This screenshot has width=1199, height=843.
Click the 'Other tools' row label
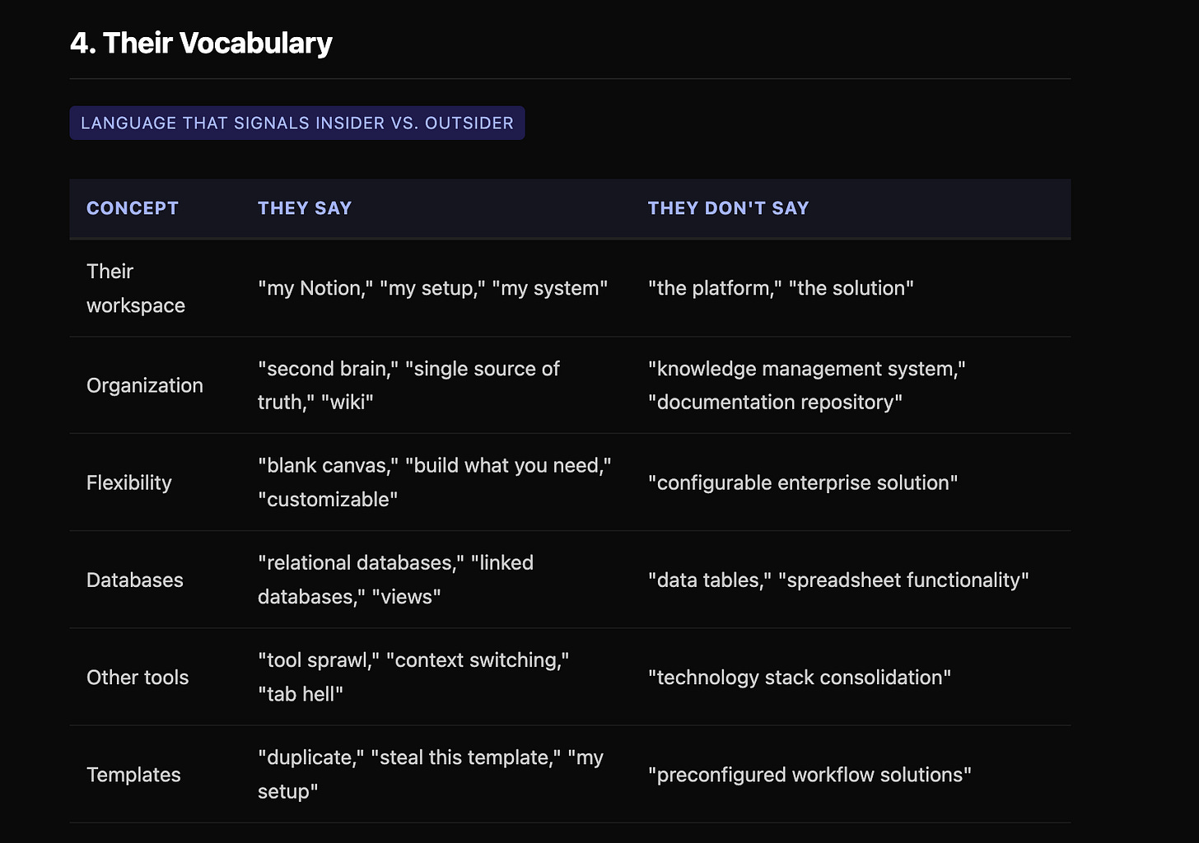(x=138, y=677)
